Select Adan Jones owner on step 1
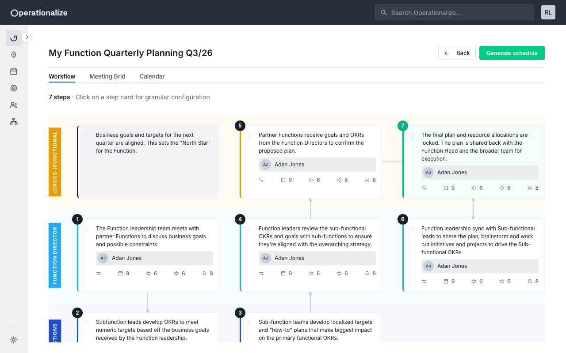This screenshot has width=566, height=353. click(x=154, y=258)
